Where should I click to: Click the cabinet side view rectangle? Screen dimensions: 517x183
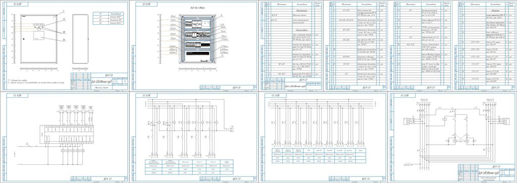[x=79, y=39]
